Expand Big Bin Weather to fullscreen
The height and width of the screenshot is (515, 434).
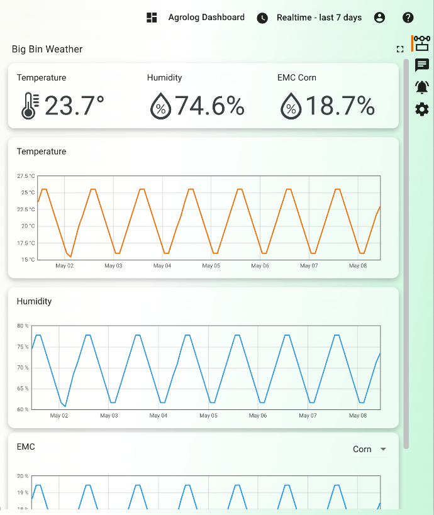399,49
